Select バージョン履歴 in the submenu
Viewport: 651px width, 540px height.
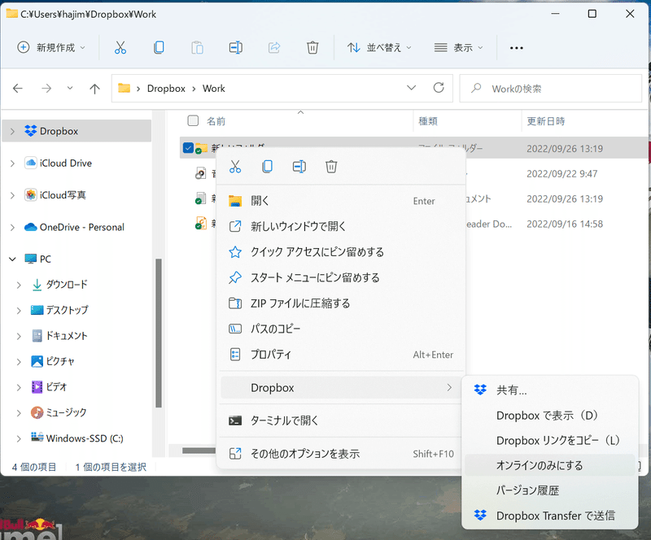550,490
